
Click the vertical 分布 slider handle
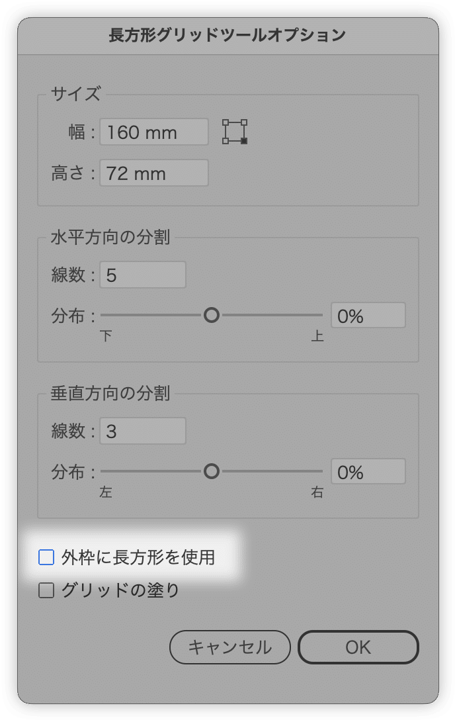[211, 471]
